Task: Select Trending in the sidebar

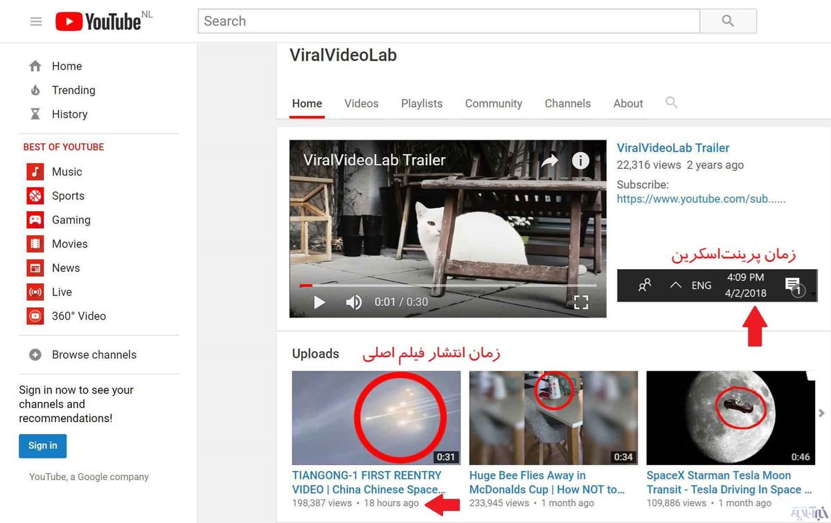Action: tap(73, 90)
